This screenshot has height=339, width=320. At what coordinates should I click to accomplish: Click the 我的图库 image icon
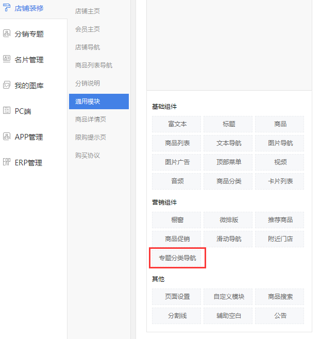[x=7, y=85]
